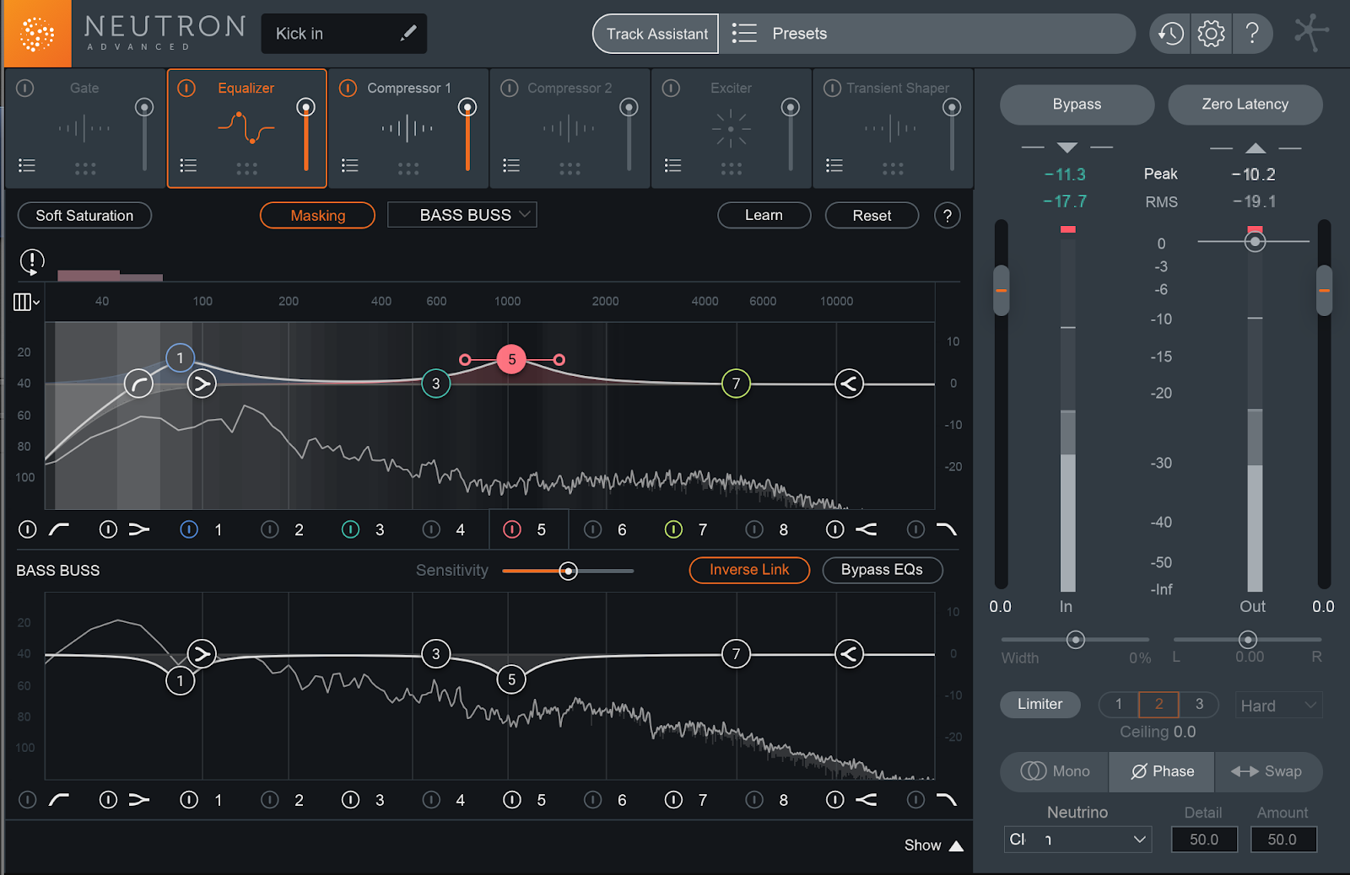Launch Track Assistant
The height and width of the screenshot is (875, 1350).
coord(656,34)
